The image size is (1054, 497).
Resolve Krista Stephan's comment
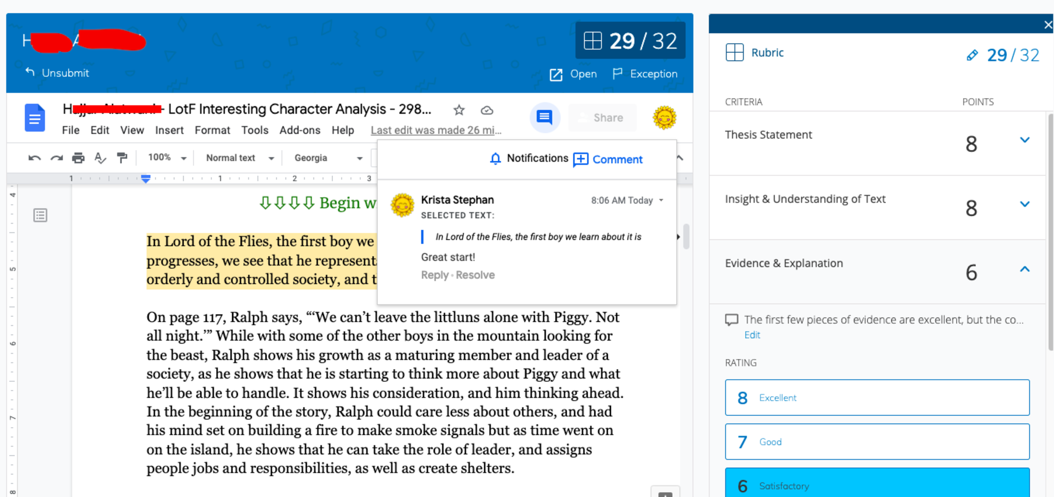click(475, 275)
